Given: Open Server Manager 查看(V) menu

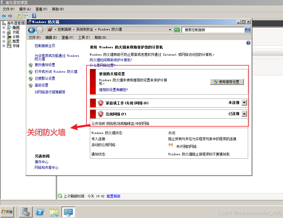Looking at the screenshot, I should (x=41, y=9).
